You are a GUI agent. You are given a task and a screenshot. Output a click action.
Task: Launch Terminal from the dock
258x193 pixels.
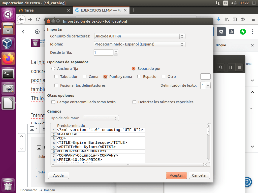pos(8,73)
